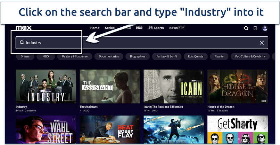Open My List bookmark icon
This screenshot has height=145, width=280.
click(x=255, y=28)
